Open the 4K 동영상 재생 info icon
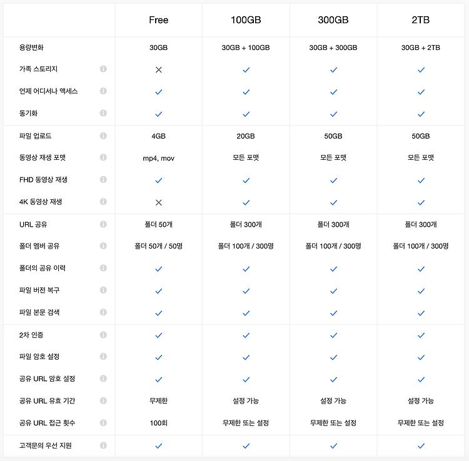Image resolution: width=469 pixels, height=461 pixels. tap(103, 201)
